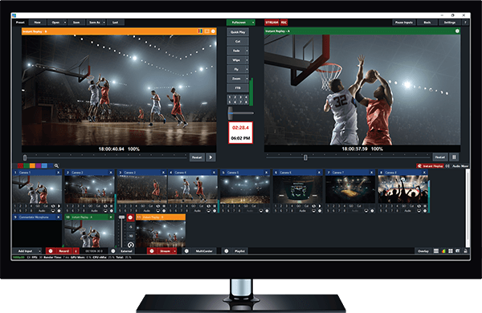Screen dimensions: 482x313
Task: Click the Quick Play transition button
Action: point(238,32)
